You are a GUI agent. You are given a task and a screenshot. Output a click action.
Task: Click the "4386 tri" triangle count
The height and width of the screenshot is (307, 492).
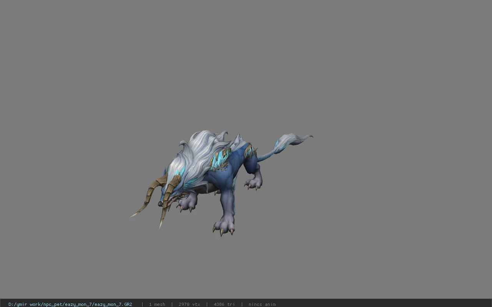point(224,304)
